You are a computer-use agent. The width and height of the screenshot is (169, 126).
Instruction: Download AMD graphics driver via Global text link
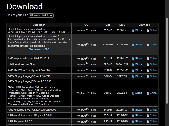pyautogui.click(x=139, y=110)
